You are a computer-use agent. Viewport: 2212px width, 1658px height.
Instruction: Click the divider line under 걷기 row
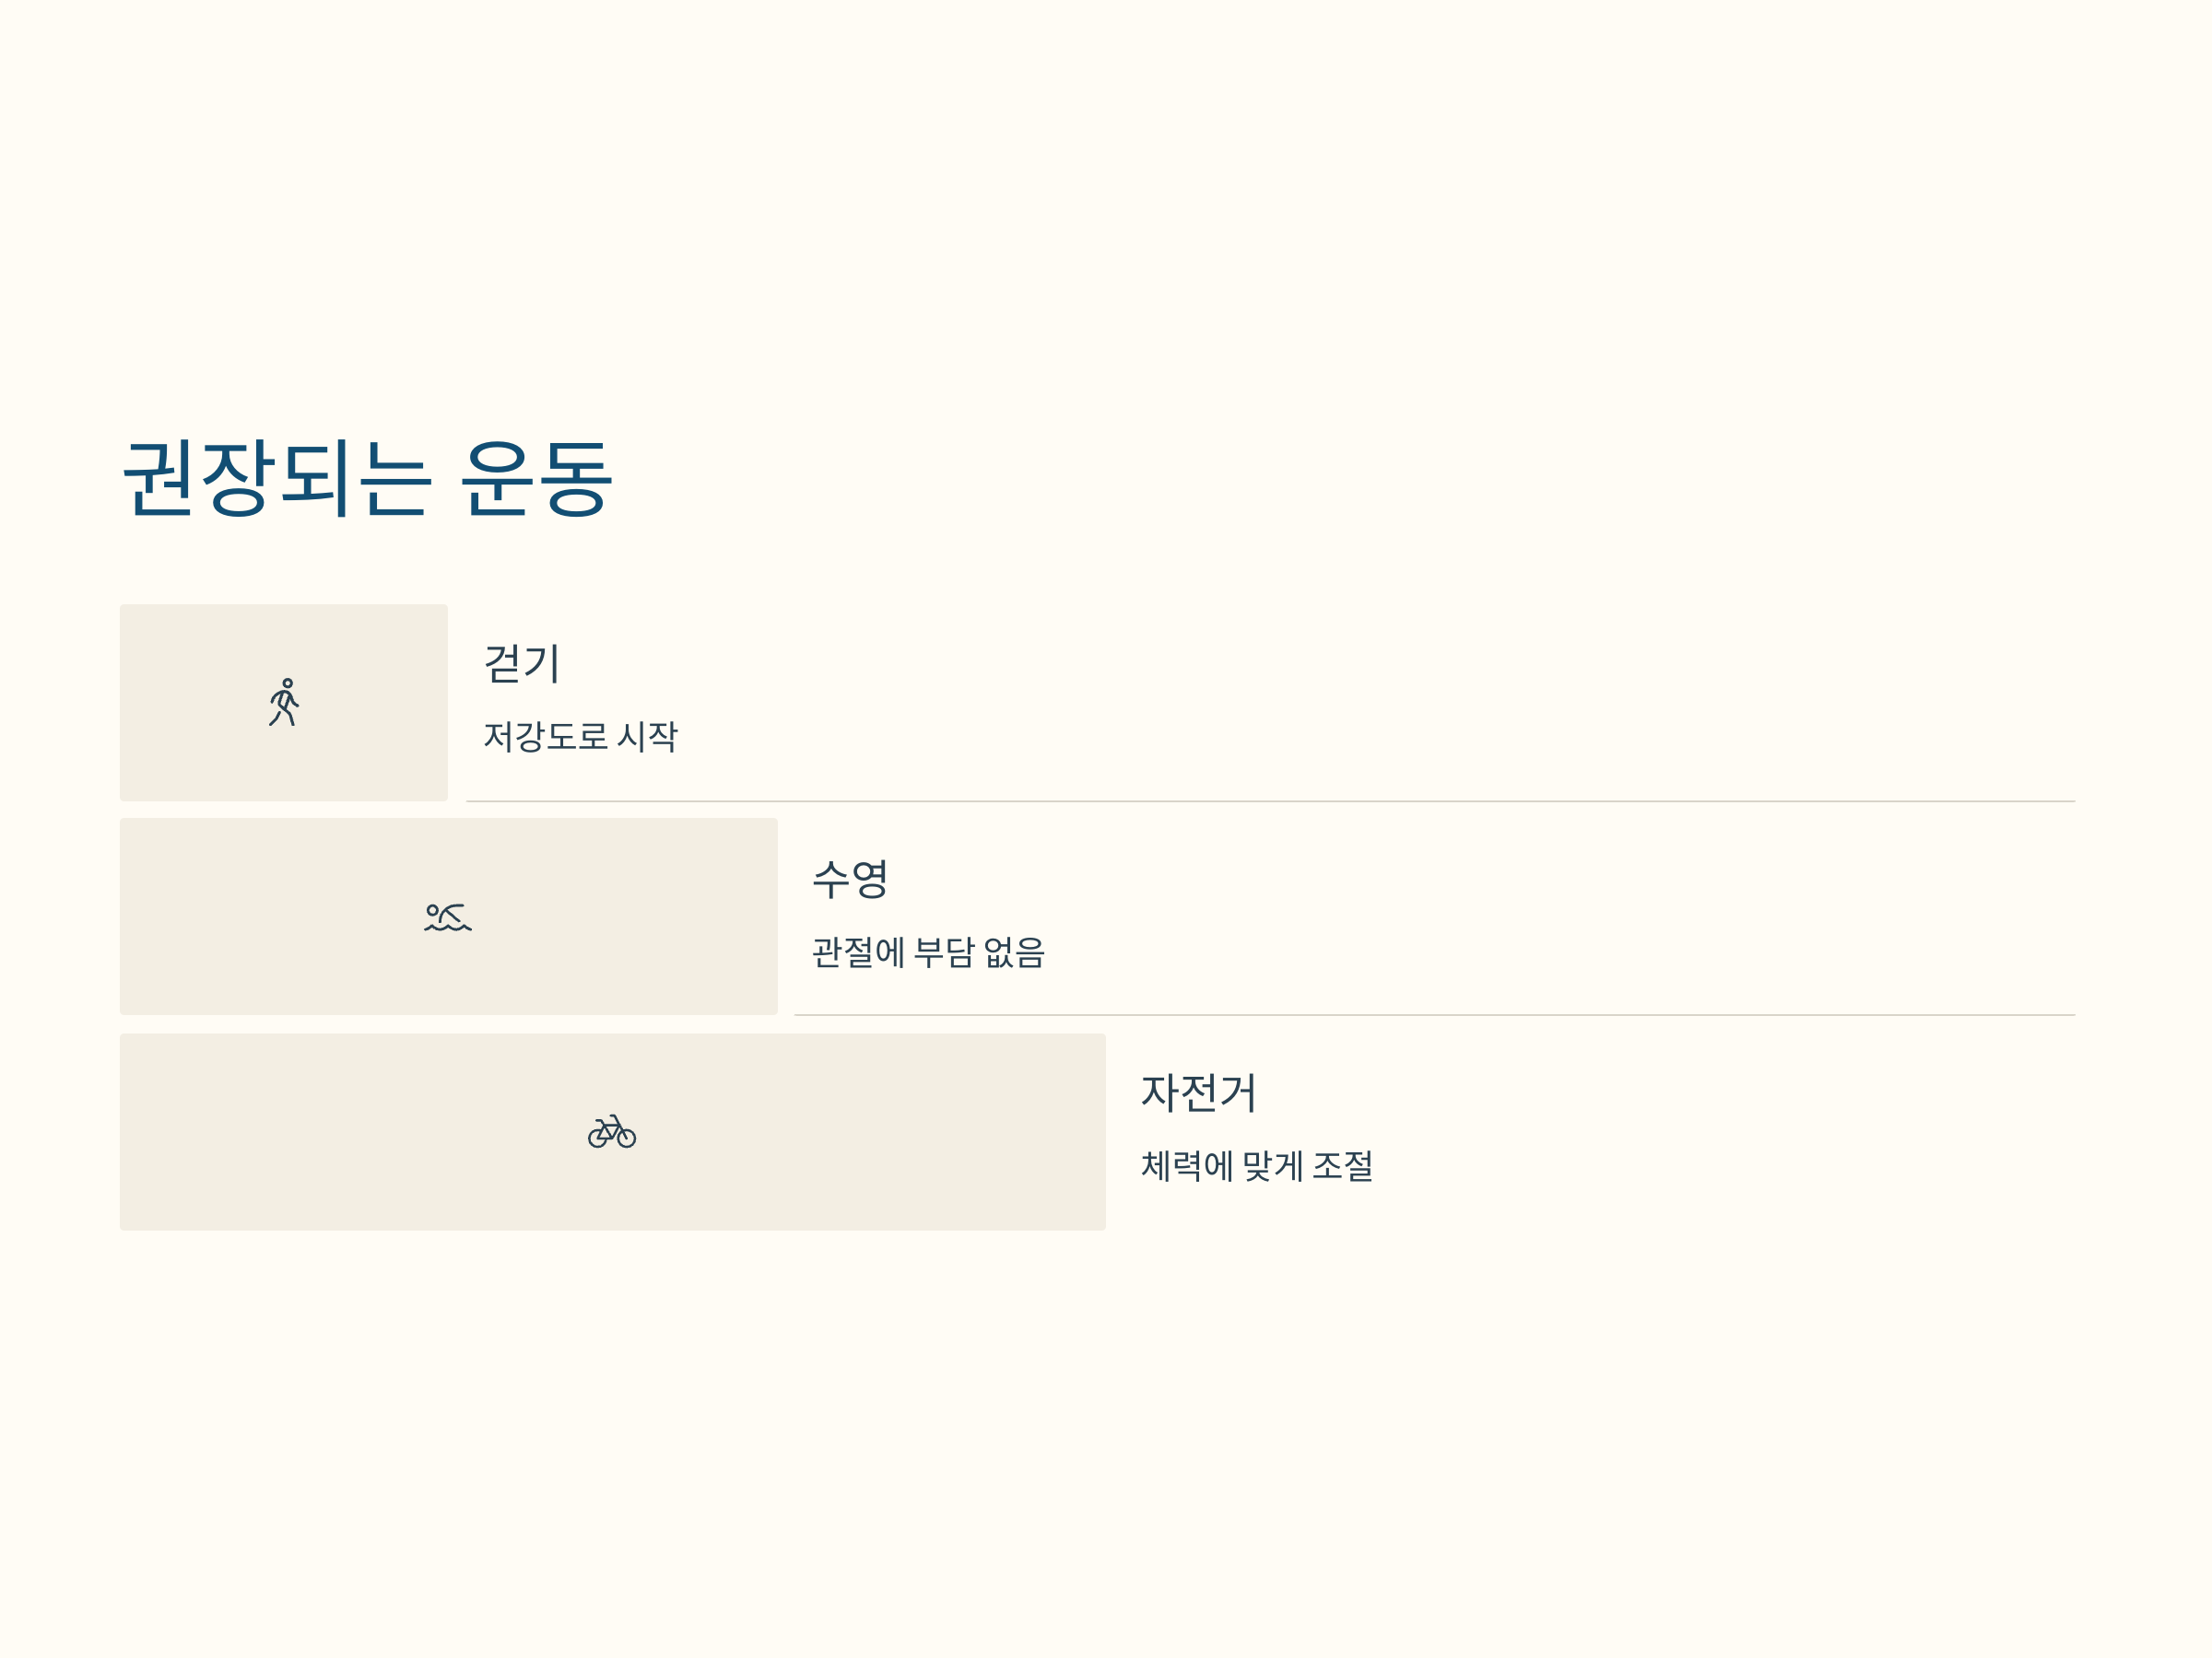point(1271,801)
